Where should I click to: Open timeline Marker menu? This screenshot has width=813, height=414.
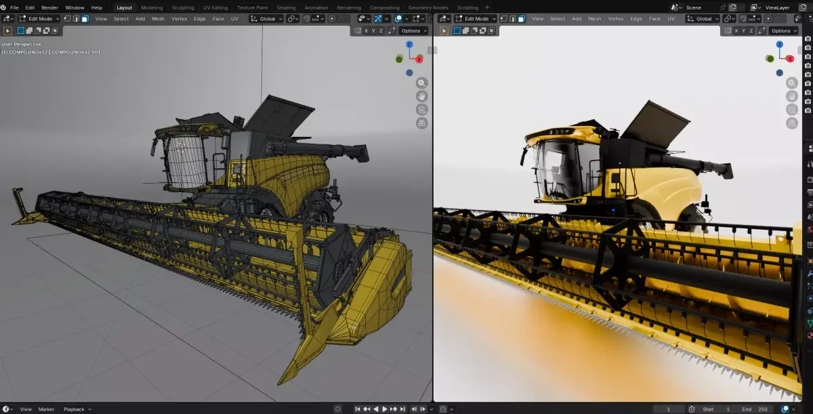coord(46,409)
